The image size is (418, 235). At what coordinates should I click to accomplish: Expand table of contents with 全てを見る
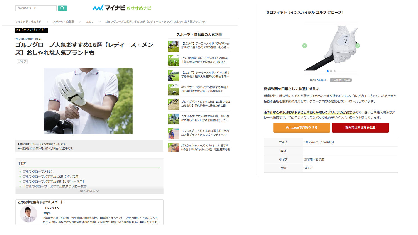pos(89,191)
